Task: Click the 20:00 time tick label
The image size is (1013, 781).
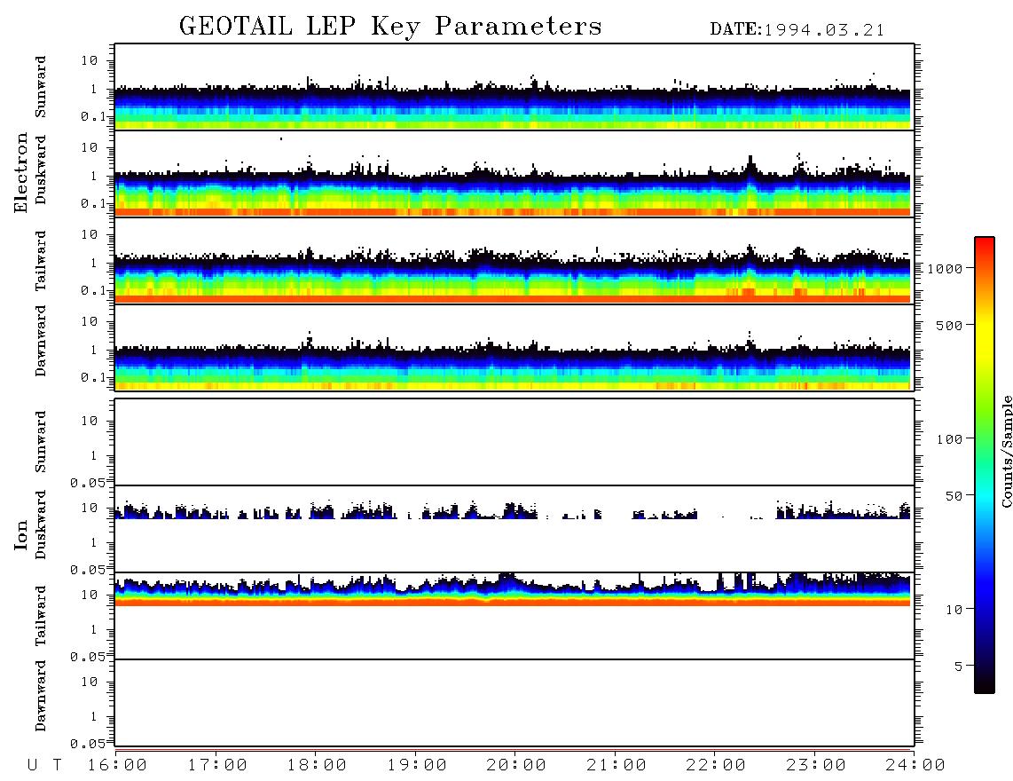Action: click(x=516, y=765)
